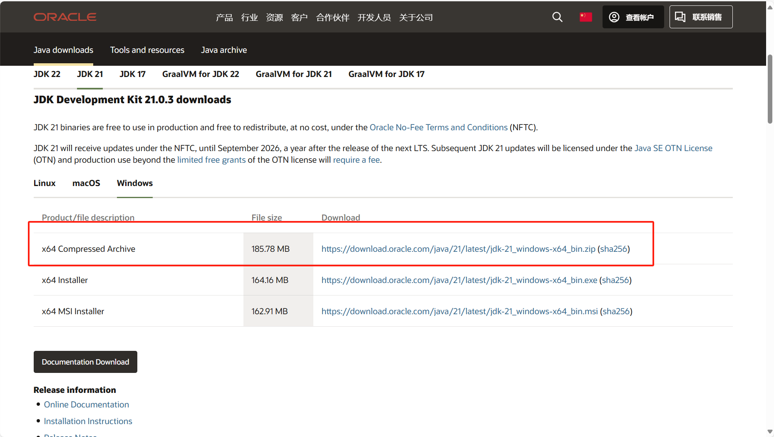774x437 pixels.
Task: Download jdk-21_windows-x64_bin.zip link
Action: [458, 249]
